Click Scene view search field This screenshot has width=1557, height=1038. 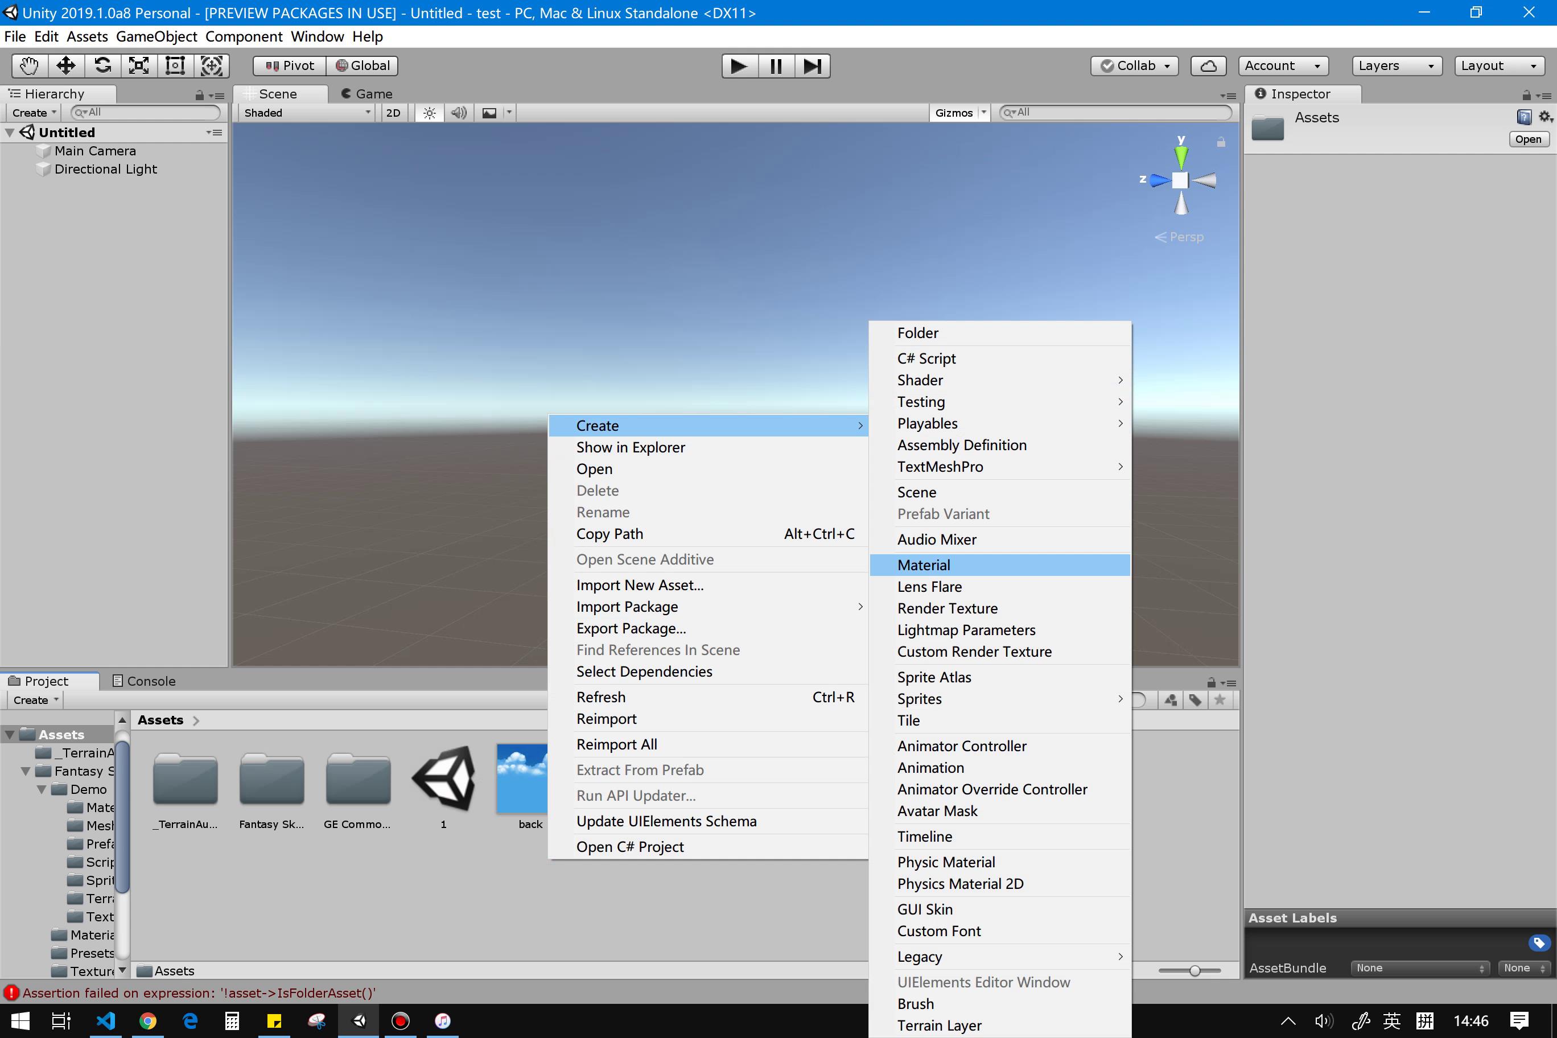click(1115, 113)
